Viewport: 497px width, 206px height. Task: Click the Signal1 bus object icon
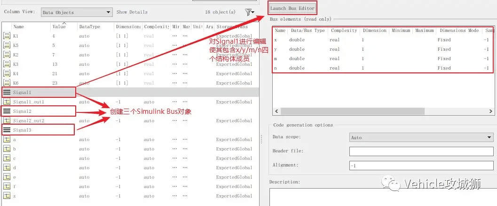[x=7, y=92]
